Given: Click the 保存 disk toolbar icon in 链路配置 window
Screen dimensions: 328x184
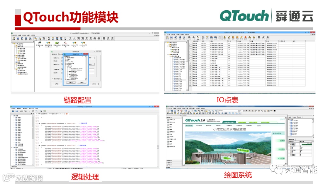Looking at the screenshot, I should 26,38.
